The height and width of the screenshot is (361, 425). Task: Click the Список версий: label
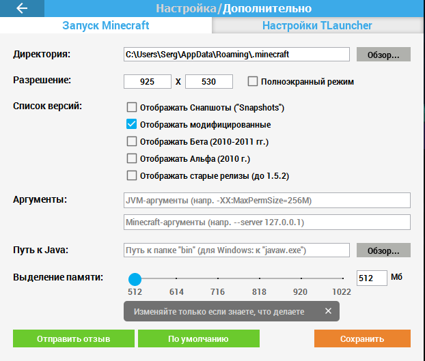tap(47, 106)
